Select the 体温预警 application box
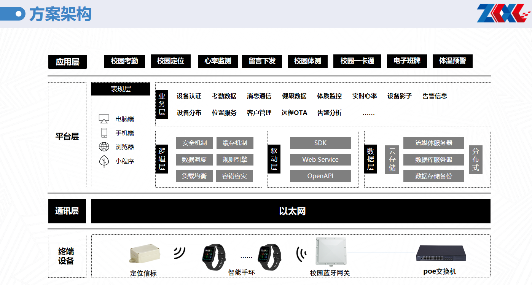Image resolution: width=532 pixels, height=285 pixels. tap(452, 61)
